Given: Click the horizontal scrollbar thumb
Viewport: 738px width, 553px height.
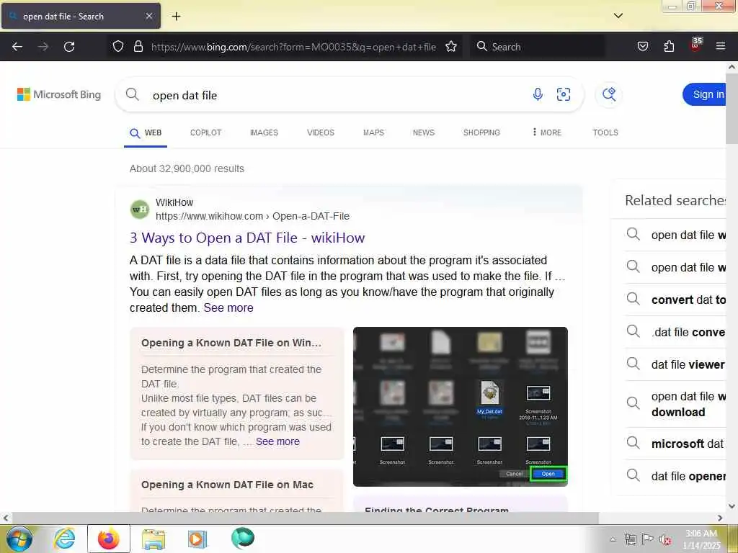Looking at the screenshot, I should tap(305, 518).
